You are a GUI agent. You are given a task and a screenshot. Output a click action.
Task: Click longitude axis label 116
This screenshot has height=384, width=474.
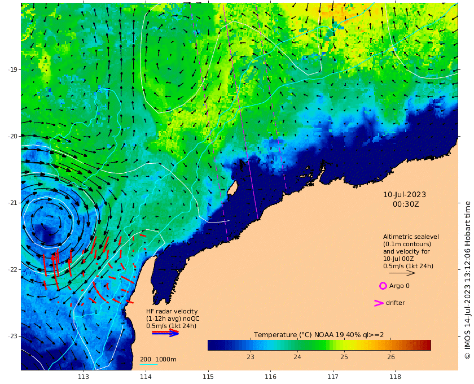coord(270,377)
